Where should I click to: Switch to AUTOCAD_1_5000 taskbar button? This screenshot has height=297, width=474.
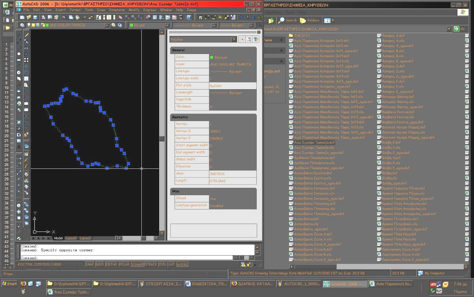point(298,284)
